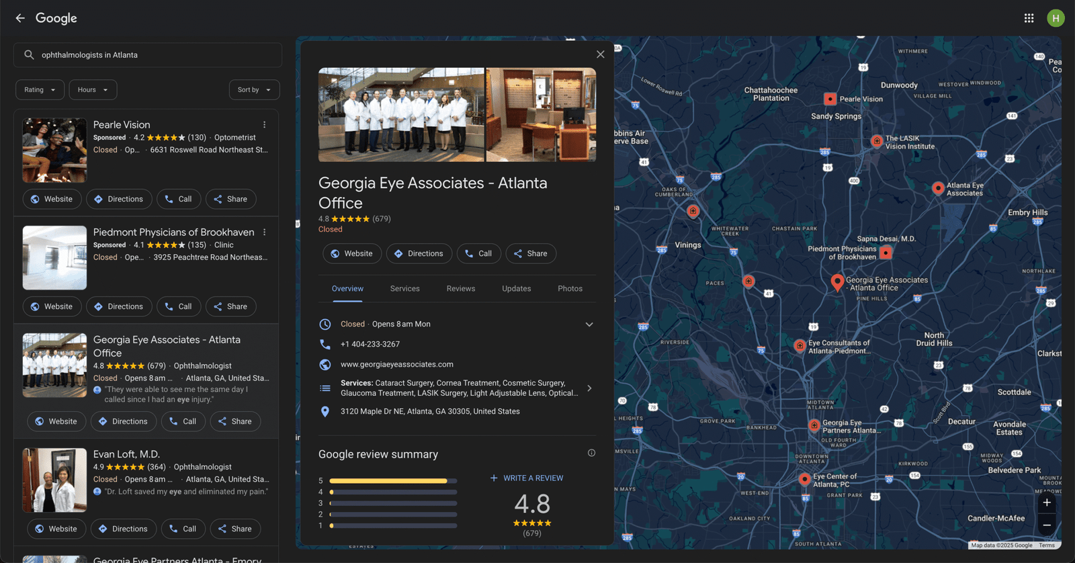Zoom out on the map
Viewport: 1075px width, 563px height.
pyautogui.click(x=1047, y=525)
